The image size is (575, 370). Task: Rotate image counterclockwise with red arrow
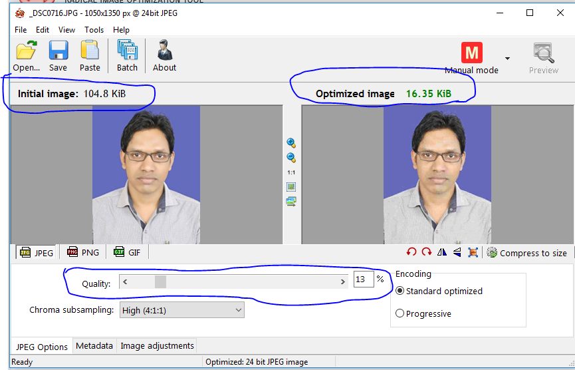point(411,252)
